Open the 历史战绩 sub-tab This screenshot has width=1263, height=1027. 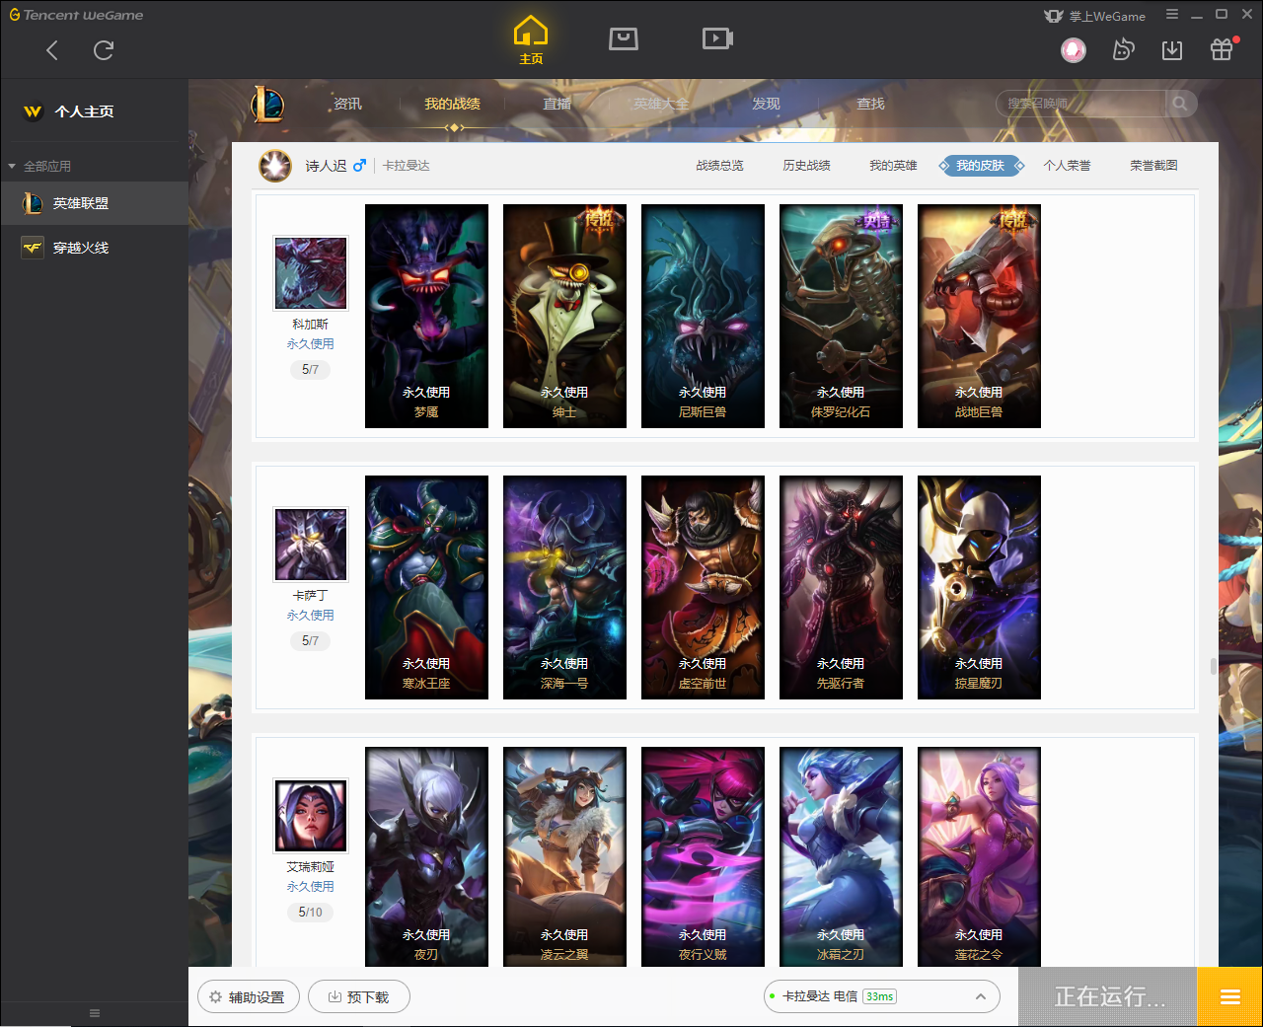point(806,166)
